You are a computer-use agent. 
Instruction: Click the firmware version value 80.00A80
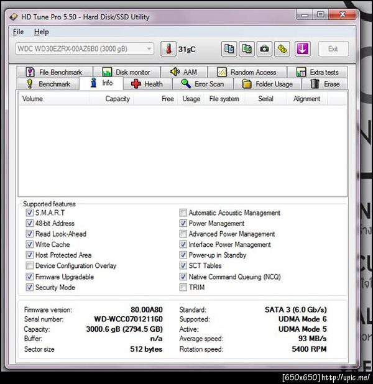coord(147,309)
